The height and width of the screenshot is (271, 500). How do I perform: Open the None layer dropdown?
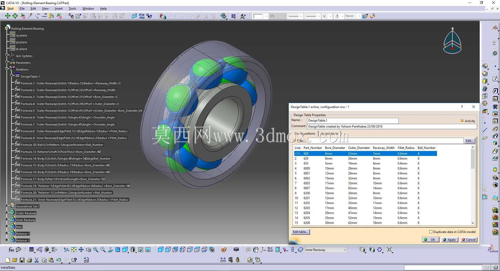(359, 16)
